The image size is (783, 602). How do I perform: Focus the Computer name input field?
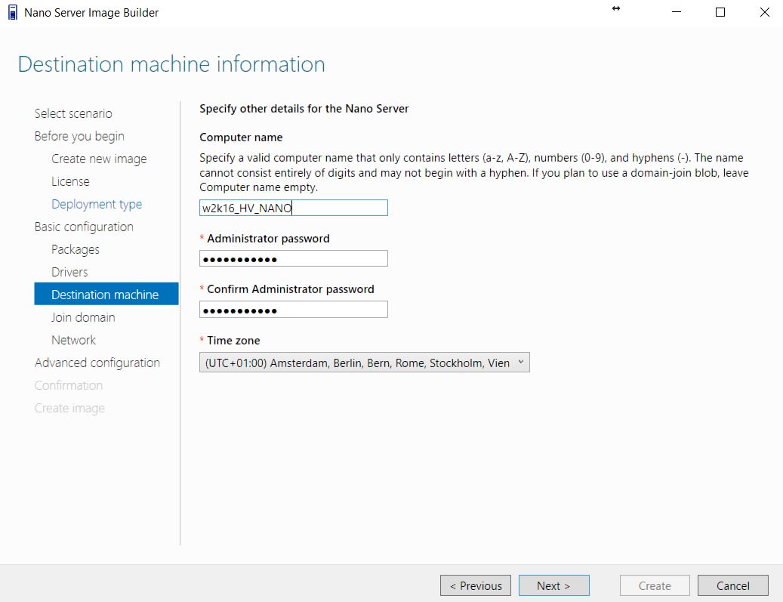[294, 208]
